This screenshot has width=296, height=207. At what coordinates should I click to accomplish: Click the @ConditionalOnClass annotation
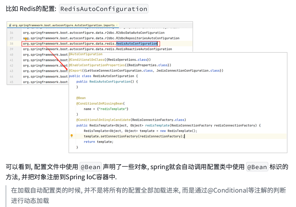click(87, 60)
